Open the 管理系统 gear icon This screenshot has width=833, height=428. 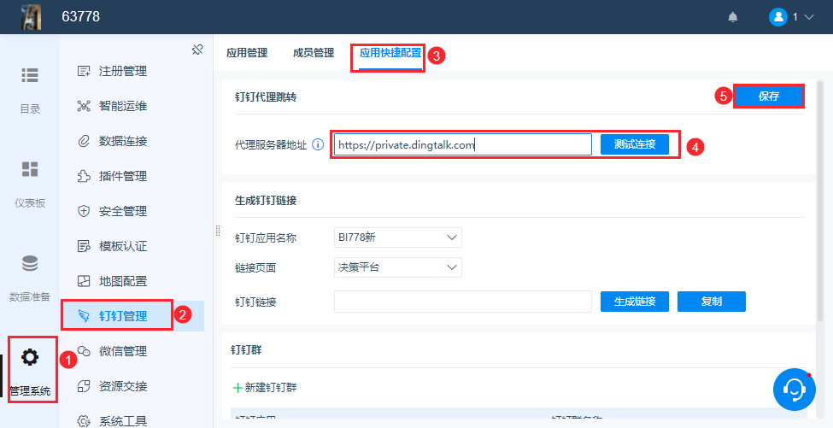(30, 357)
